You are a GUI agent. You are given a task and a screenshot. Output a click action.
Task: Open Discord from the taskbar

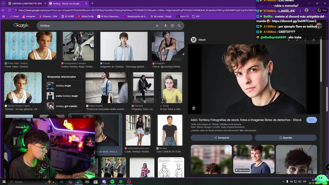(104, 182)
